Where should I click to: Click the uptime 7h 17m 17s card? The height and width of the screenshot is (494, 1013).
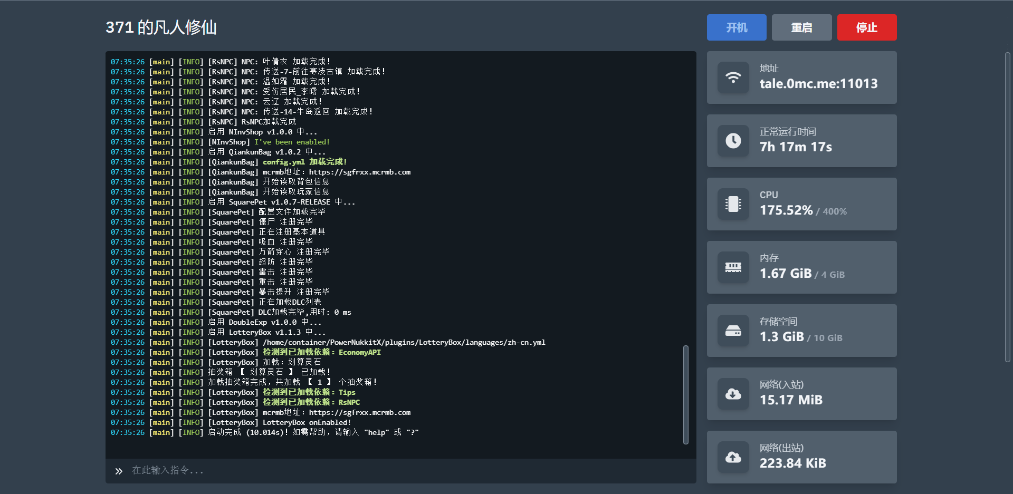point(802,141)
